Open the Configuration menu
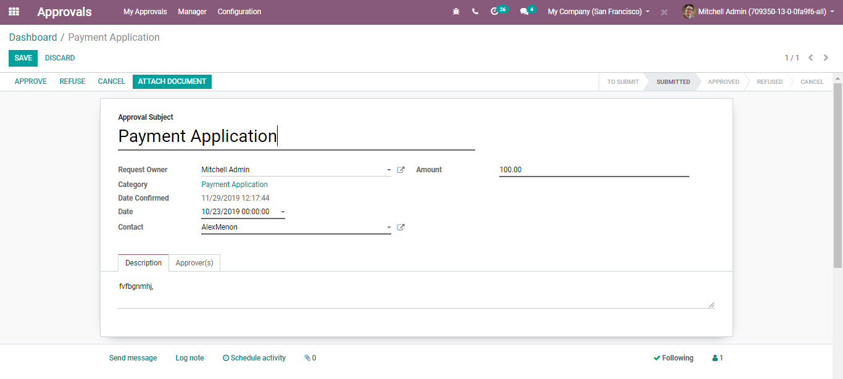Image resolution: width=843 pixels, height=379 pixels. coord(239,12)
